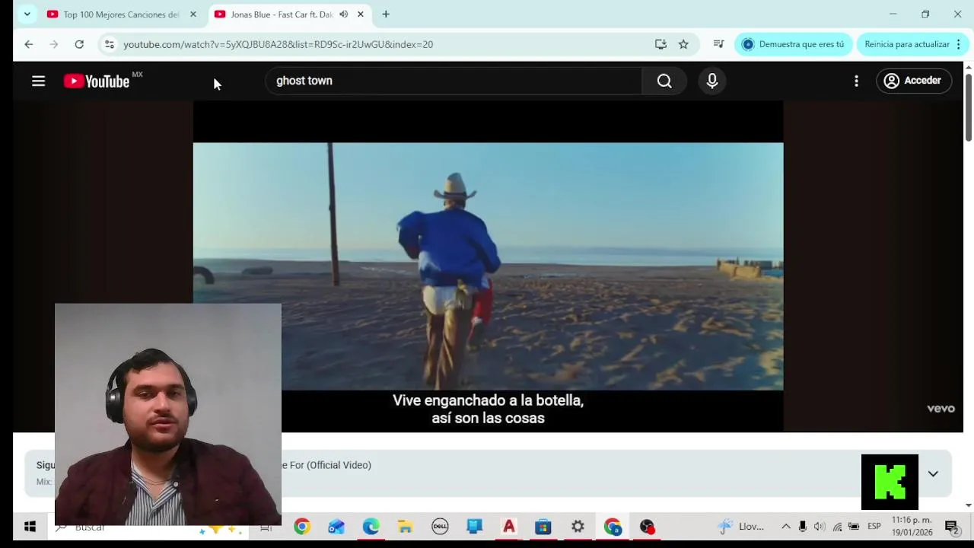This screenshot has width=974, height=548.
Task: Switch to the Top 100 Mejores Canciones tab
Action: coord(120,14)
